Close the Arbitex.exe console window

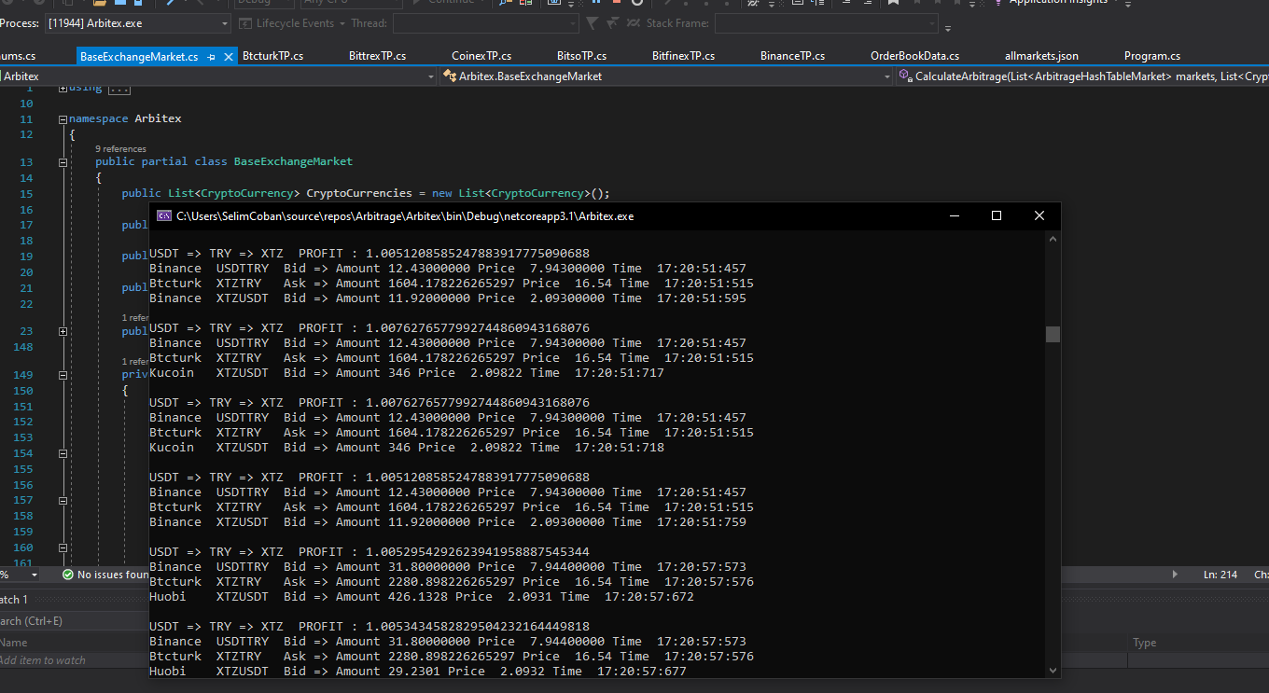pyautogui.click(x=1039, y=215)
